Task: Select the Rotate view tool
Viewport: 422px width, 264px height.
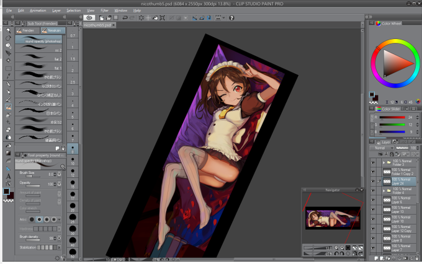Action: point(8,38)
